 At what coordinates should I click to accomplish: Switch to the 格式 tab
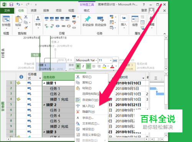(87, 11)
